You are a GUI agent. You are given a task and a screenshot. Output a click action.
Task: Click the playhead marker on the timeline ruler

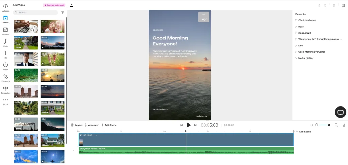click(x=186, y=131)
